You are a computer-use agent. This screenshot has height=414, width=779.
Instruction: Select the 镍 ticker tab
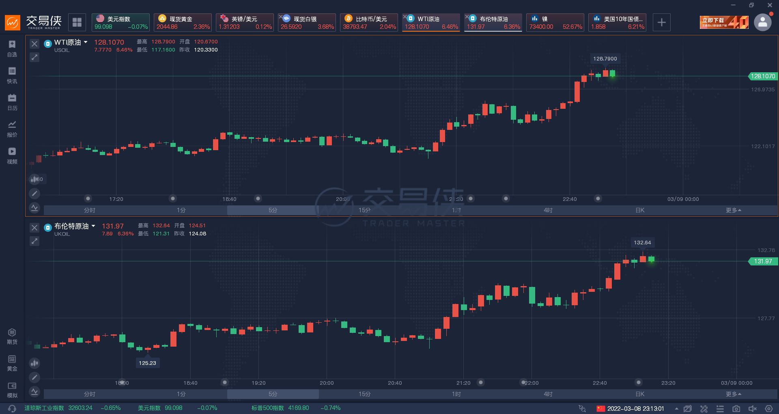555,22
